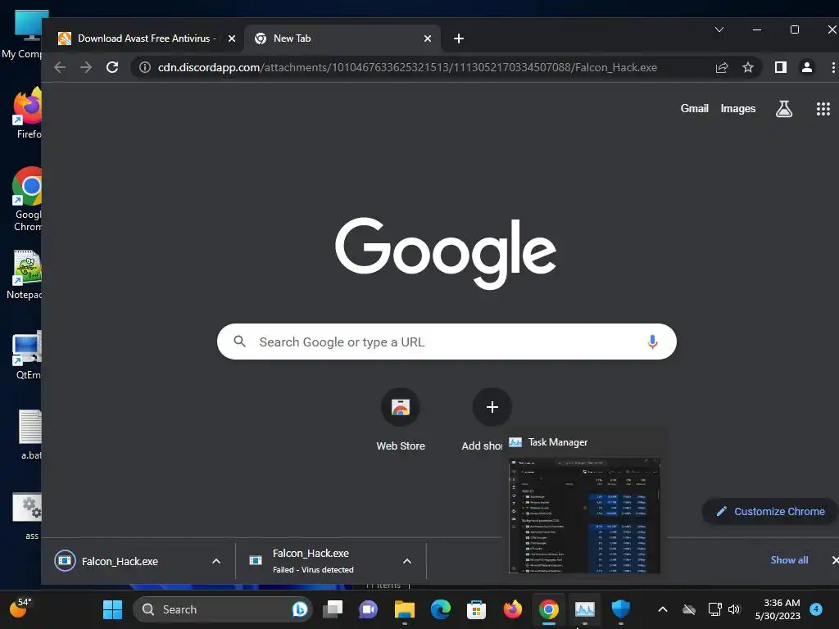
Task: Click Task Manager icon on taskbar
Action: (x=584, y=609)
